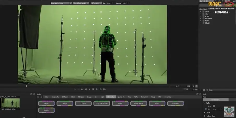
Task: Select the Depth node button
Action: coord(46,103)
